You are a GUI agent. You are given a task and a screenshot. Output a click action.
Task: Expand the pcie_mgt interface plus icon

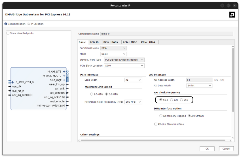64,80
